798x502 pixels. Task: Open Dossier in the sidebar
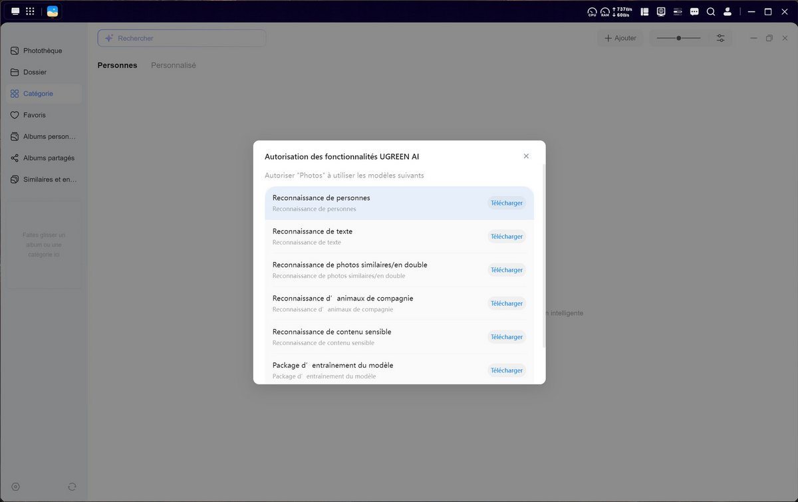point(44,72)
